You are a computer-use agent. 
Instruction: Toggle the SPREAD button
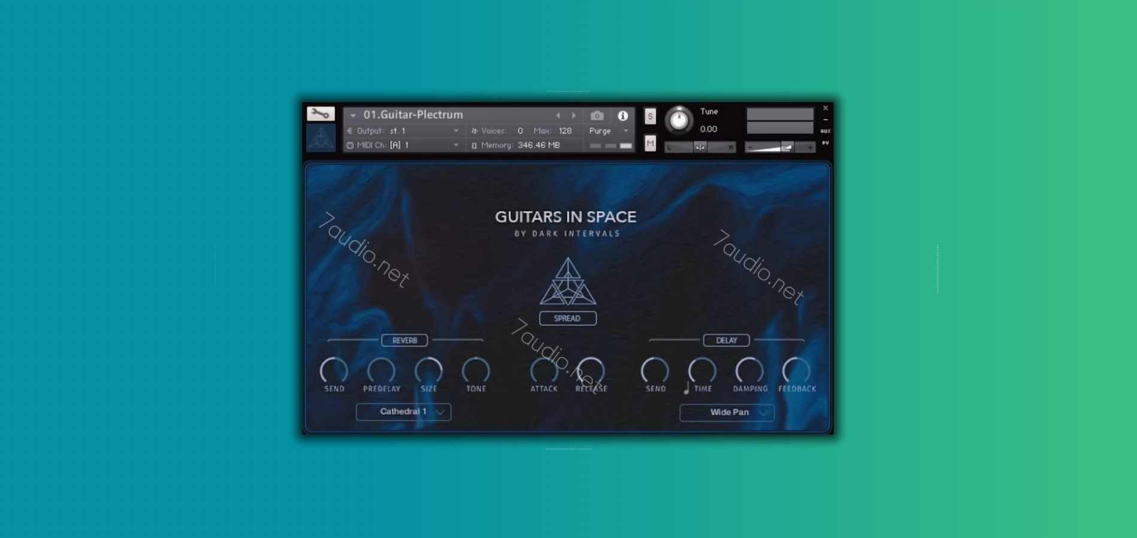coord(567,319)
